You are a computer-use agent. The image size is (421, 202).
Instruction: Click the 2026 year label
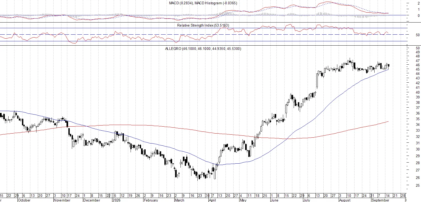point(116,200)
